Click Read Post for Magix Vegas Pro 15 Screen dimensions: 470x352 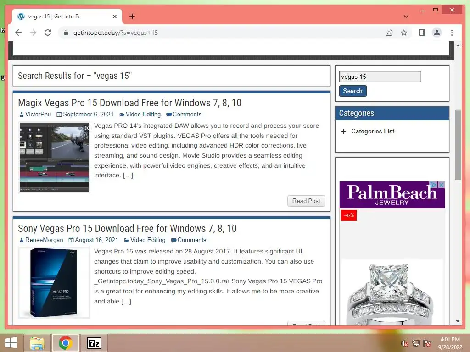coord(306,201)
